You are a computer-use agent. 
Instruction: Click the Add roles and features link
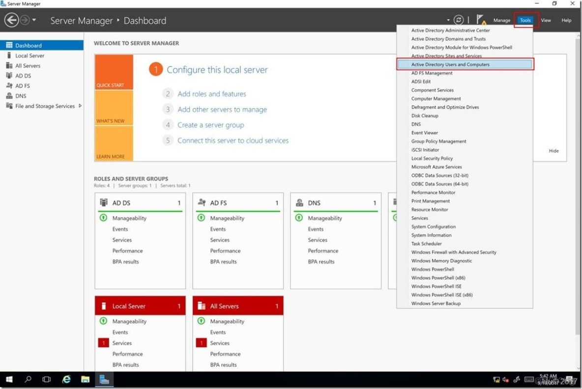coord(212,94)
